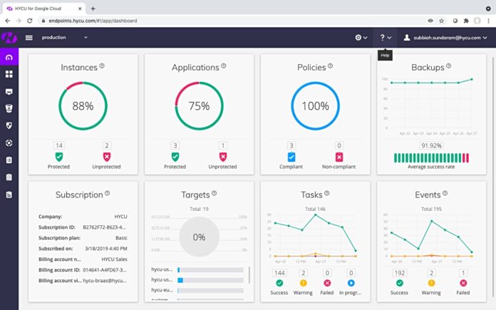Click the Policies Non-compliant icon
Viewport: 496px width, 310px height.
[x=339, y=157]
